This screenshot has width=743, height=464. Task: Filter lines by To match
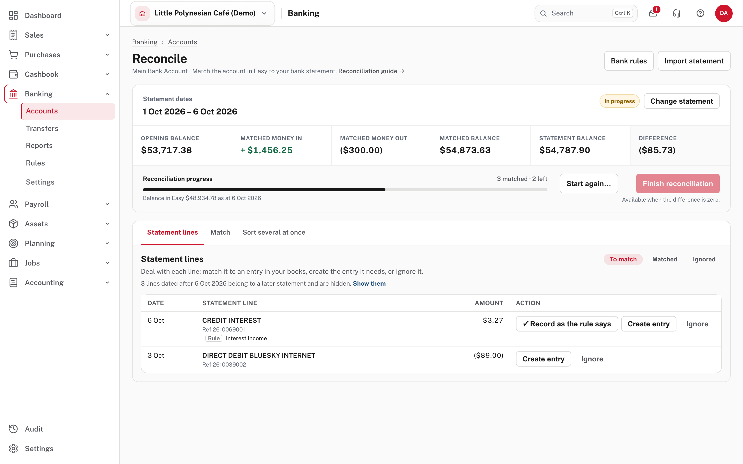click(623, 259)
